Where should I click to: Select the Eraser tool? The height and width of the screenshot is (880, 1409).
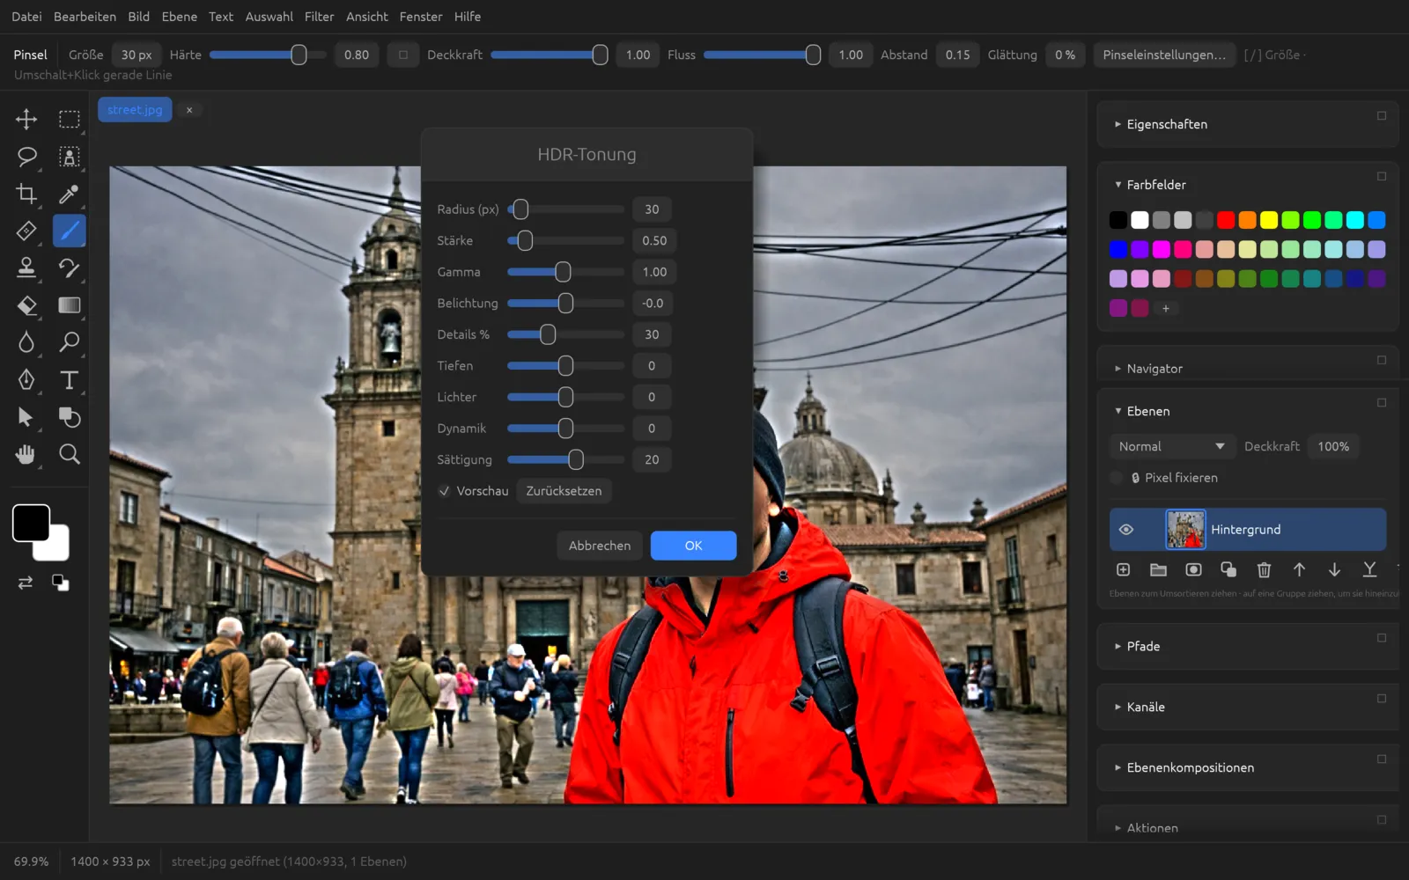[x=26, y=305]
